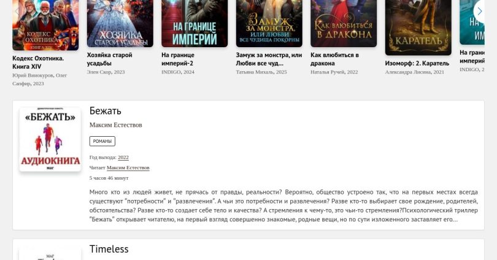Open the Замуж за монстра book cover
Screen dimensions: 497x260
(269, 23)
